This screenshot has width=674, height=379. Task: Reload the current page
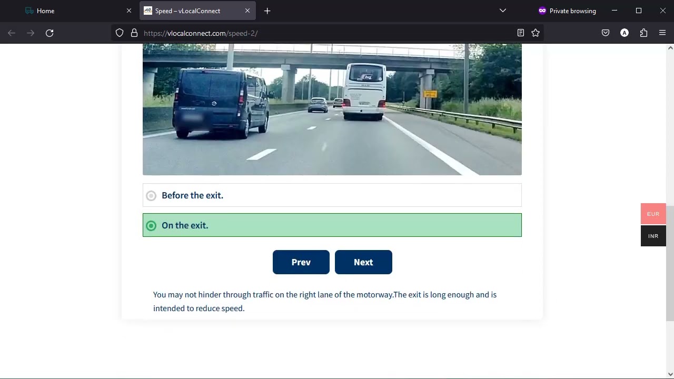point(49,33)
